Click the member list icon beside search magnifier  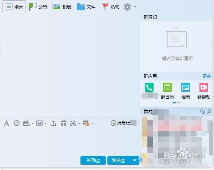(x=202, y=111)
